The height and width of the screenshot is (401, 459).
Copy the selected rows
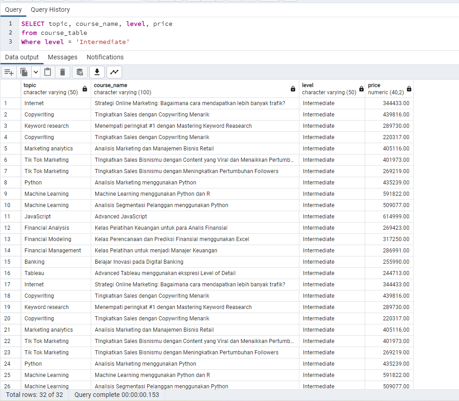coord(24,72)
